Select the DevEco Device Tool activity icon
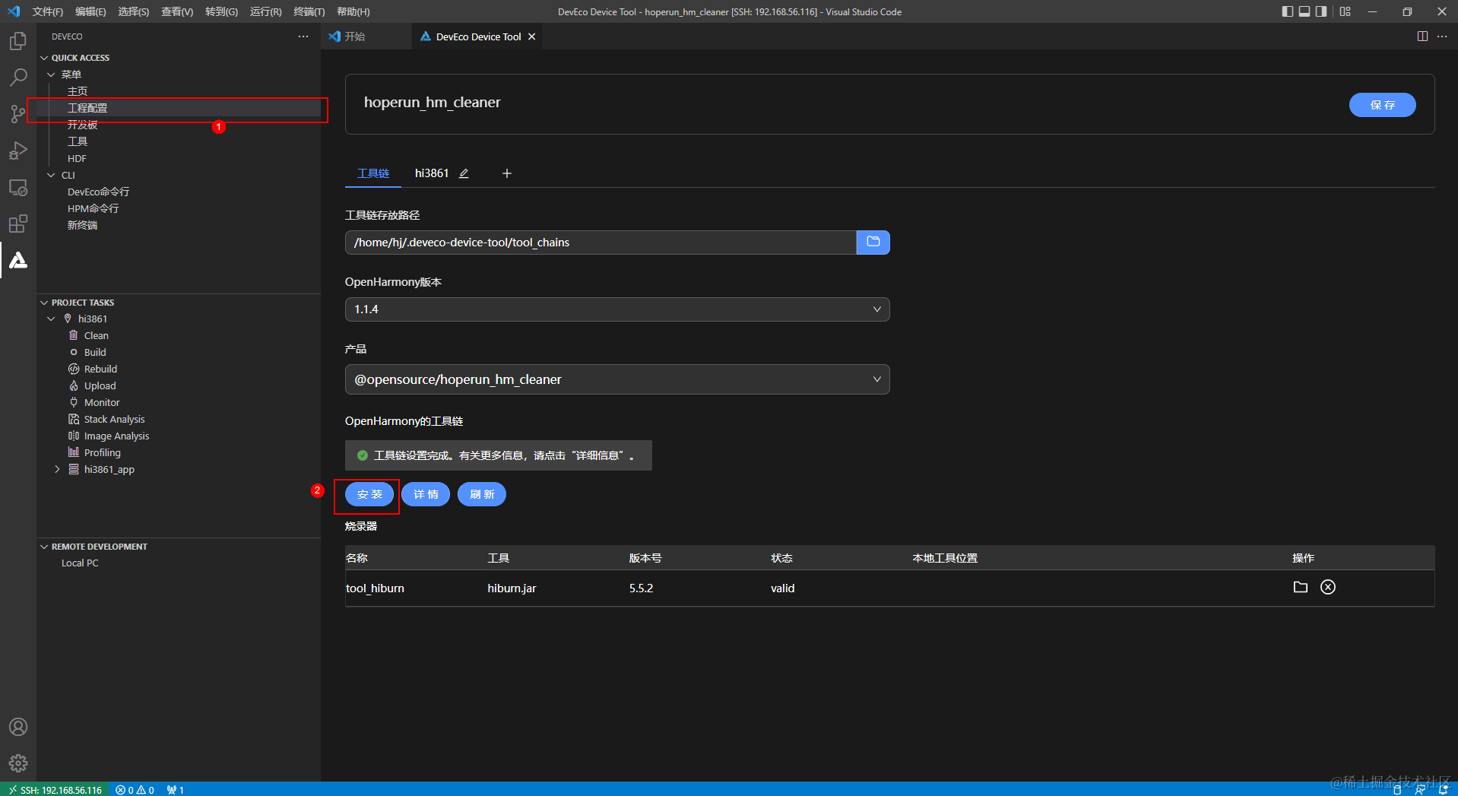Image resolution: width=1458 pixels, height=796 pixels. click(18, 260)
